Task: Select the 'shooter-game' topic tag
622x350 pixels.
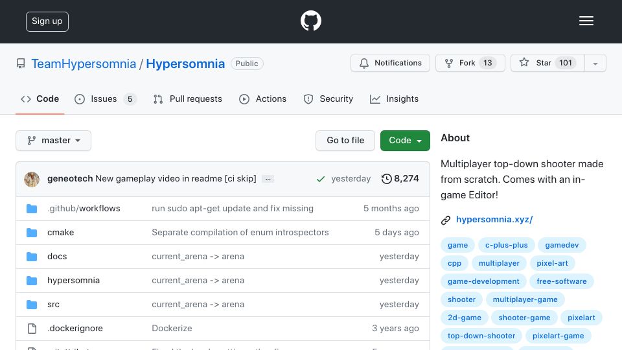Action: coord(524,318)
